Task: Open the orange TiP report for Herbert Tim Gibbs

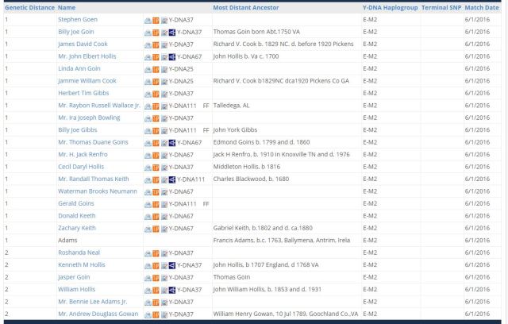Action: tap(156, 93)
